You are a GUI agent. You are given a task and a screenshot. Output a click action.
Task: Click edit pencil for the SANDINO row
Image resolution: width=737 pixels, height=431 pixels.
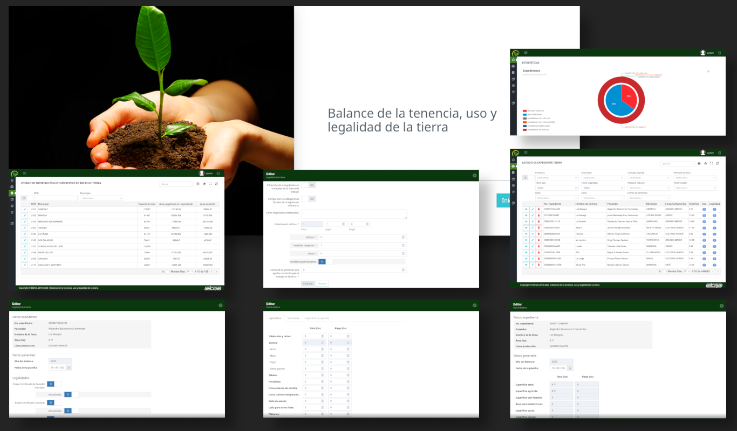tap(24, 209)
